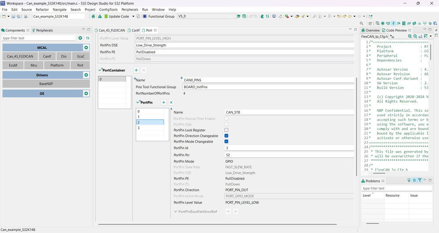Image resolution: width=439 pixels, height=233 pixels.
Task: Open the PortPin Level Value PORT_PIN_LEVEL_LOW dropdown
Action: pos(289,203)
